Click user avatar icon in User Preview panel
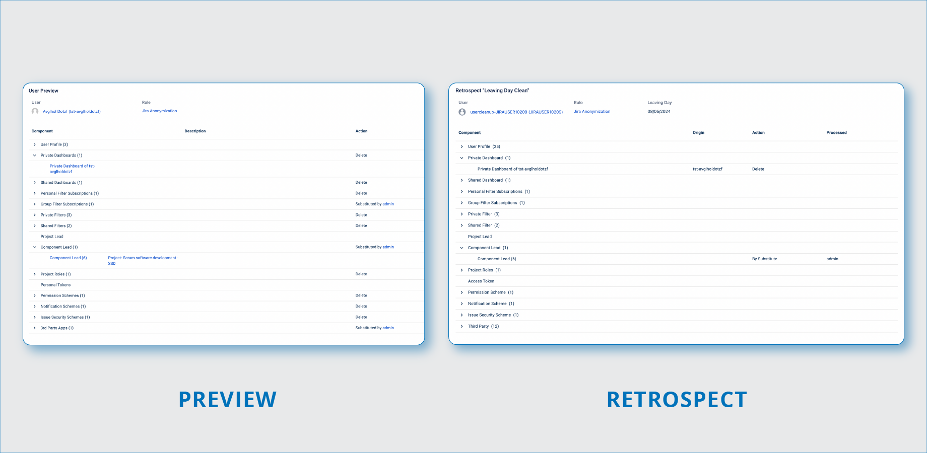The width and height of the screenshot is (927, 453). tap(35, 111)
